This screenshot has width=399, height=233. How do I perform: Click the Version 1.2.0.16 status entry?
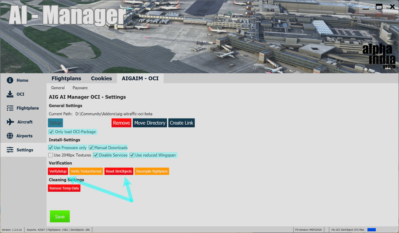pos(12,230)
